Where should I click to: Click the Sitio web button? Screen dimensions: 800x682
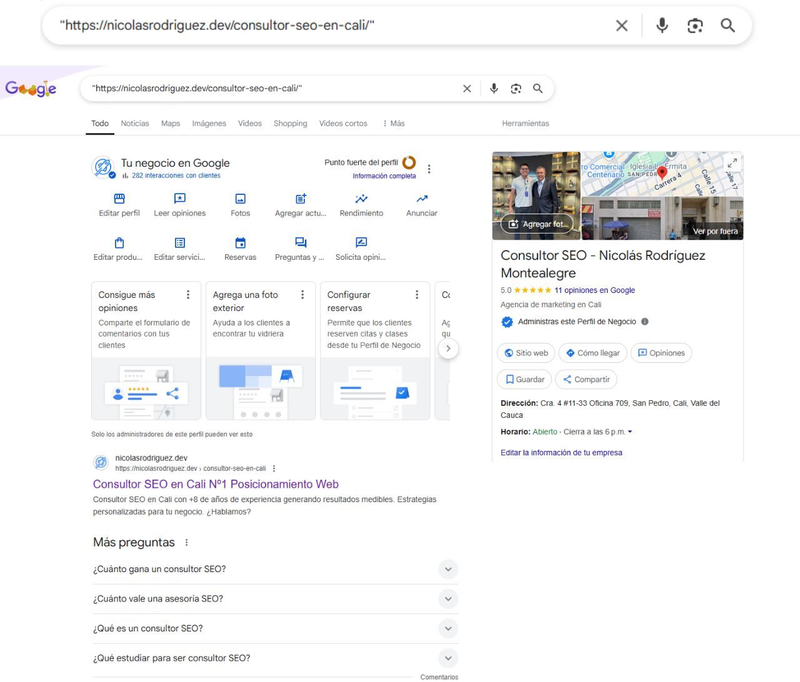click(x=526, y=353)
